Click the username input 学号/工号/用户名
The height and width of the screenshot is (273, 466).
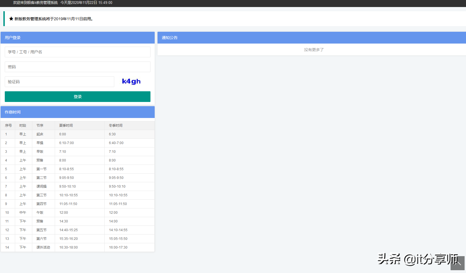[77, 52]
